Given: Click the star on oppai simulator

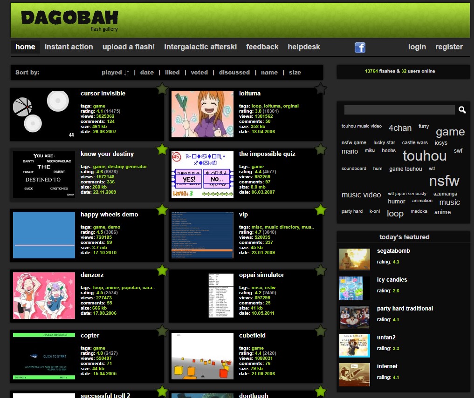Looking at the screenshot, I should 321,270.
